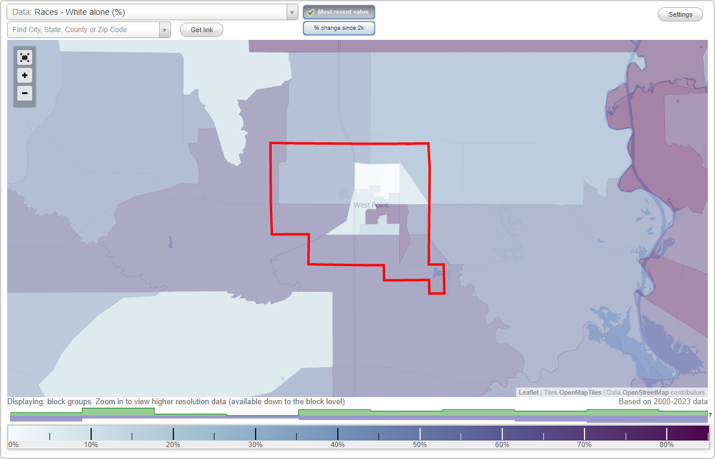
Task: Select West Point inside the red boundary
Action: pyautogui.click(x=371, y=204)
